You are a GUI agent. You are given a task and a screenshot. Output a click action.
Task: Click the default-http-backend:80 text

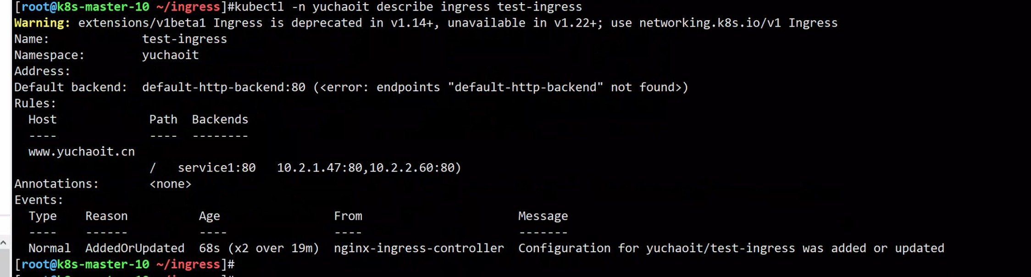(223, 87)
